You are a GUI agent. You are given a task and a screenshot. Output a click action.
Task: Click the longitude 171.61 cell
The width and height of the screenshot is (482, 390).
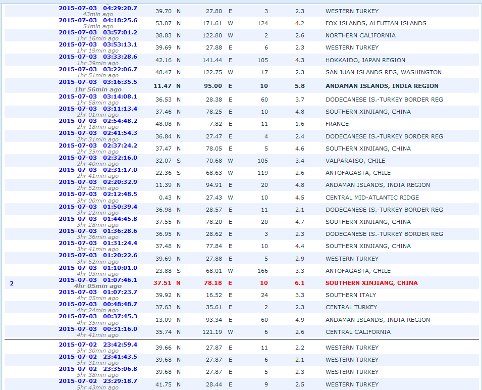(212, 23)
